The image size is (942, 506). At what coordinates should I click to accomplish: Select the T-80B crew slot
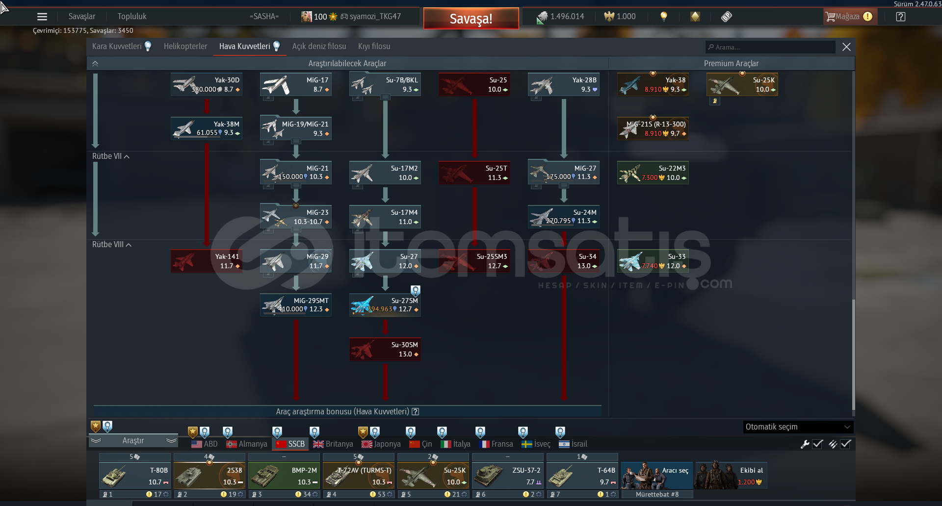(135, 476)
